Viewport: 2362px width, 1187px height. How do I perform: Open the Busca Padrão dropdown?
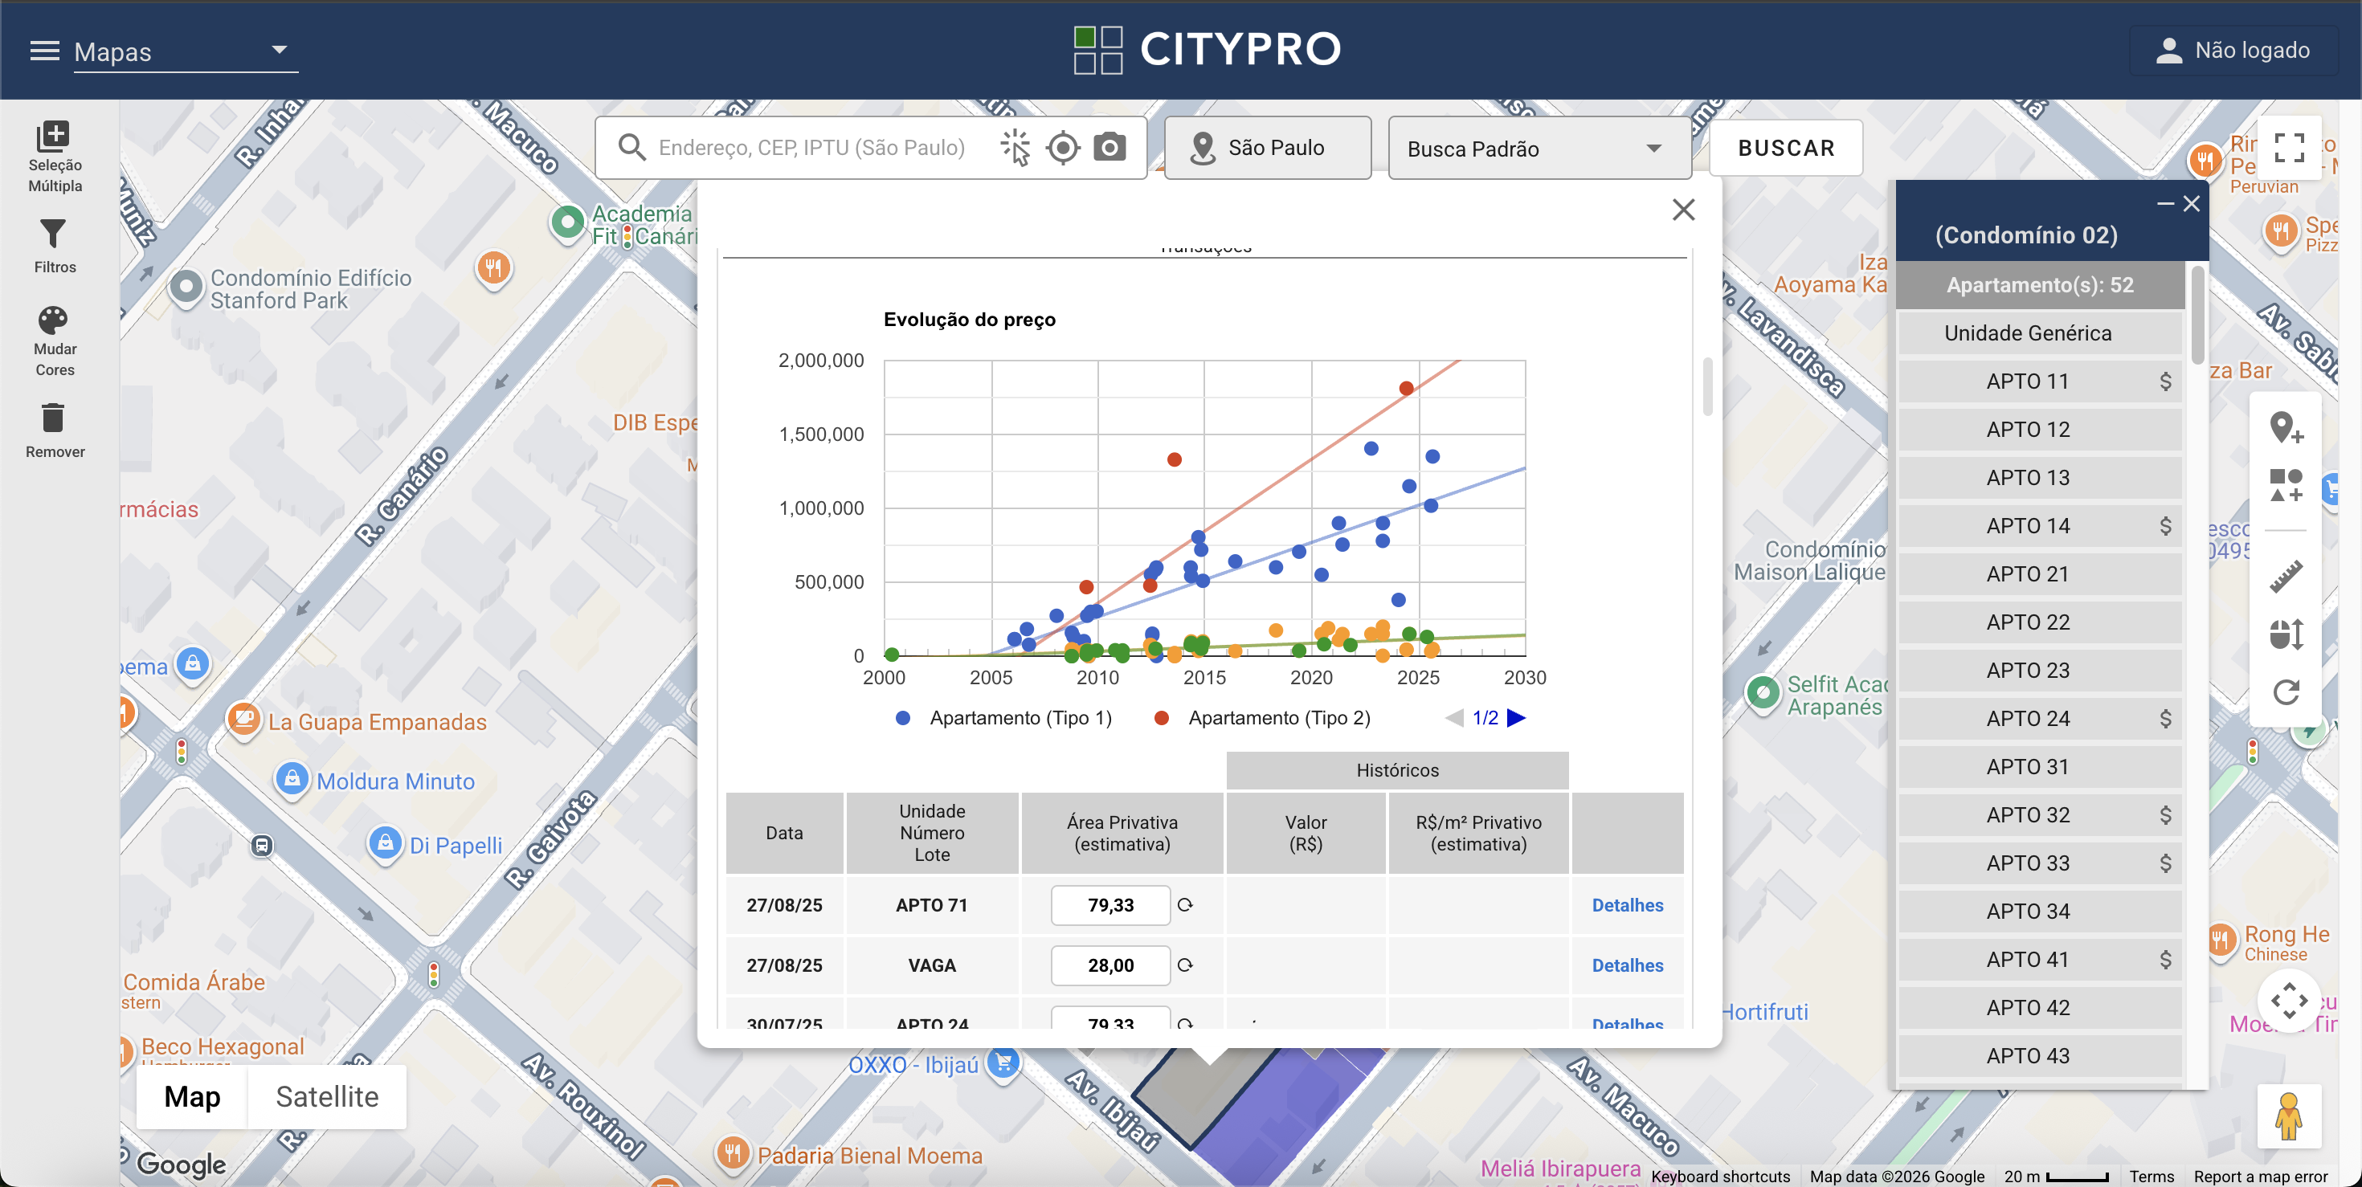point(1539,149)
